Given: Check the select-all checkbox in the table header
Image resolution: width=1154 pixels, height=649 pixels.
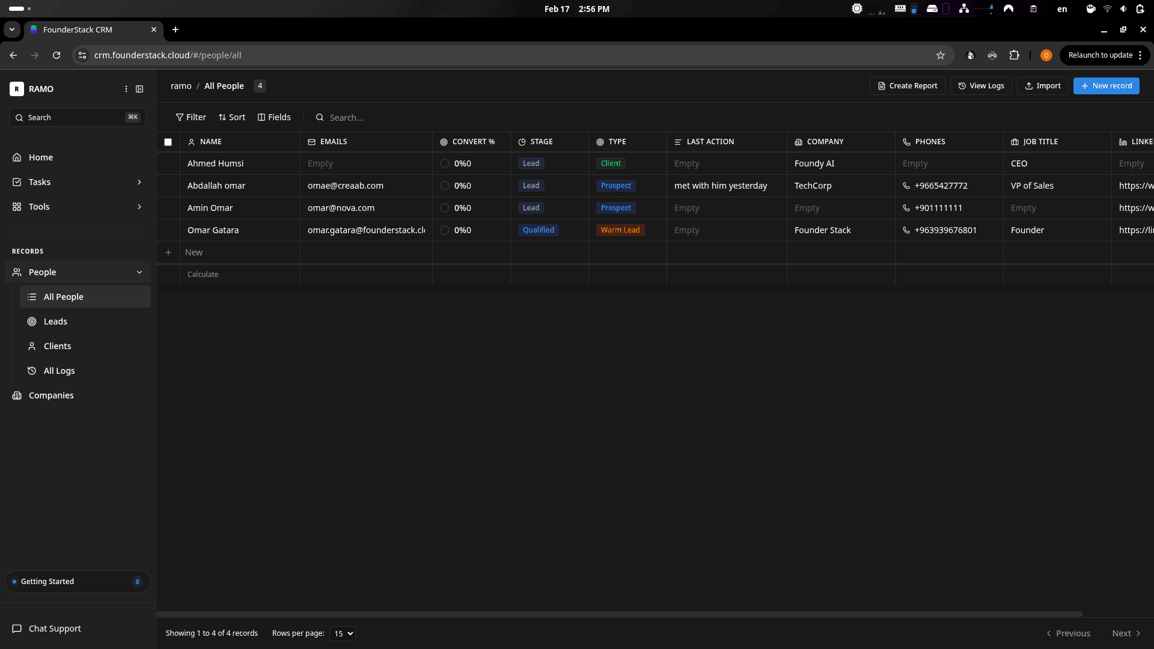Looking at the screenshot, I should coord(168,142).
